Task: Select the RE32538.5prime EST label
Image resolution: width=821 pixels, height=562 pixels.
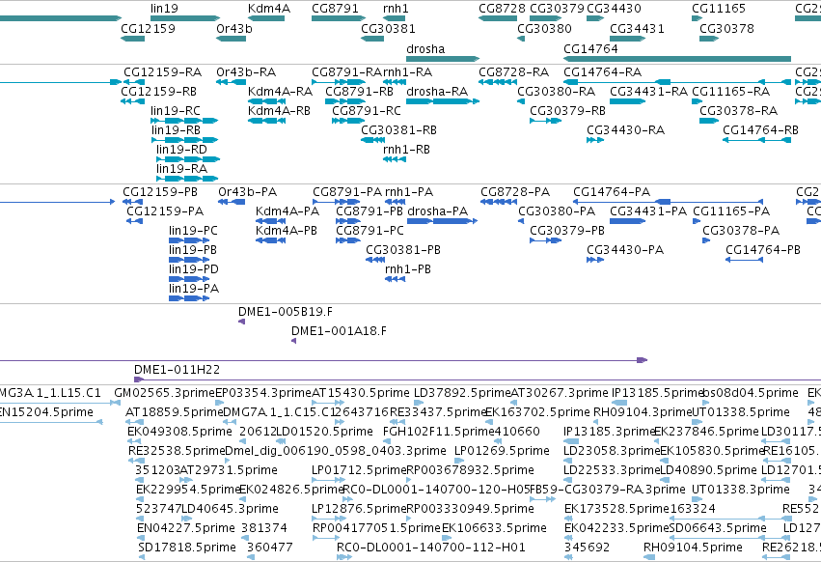Action: (176, 451)
